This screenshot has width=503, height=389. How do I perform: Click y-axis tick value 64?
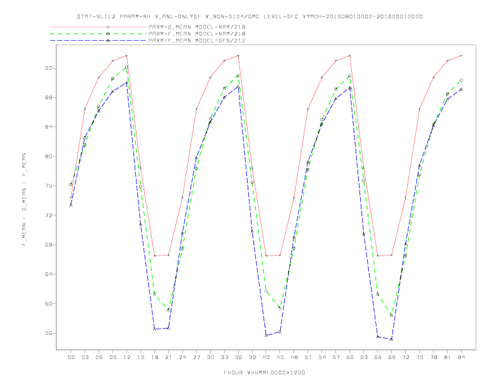tap(48, 274)
